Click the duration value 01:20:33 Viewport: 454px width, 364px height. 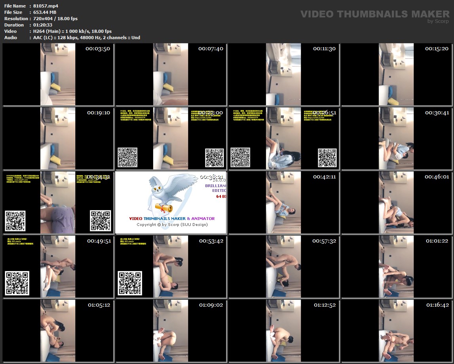point(43,25)
